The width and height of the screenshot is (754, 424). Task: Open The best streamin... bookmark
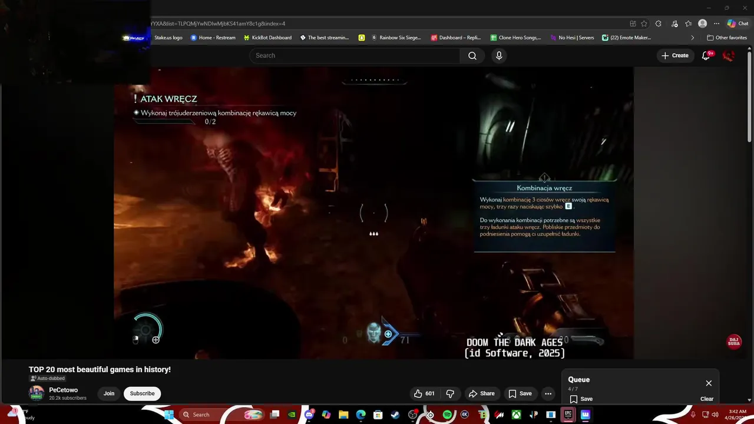325,38
